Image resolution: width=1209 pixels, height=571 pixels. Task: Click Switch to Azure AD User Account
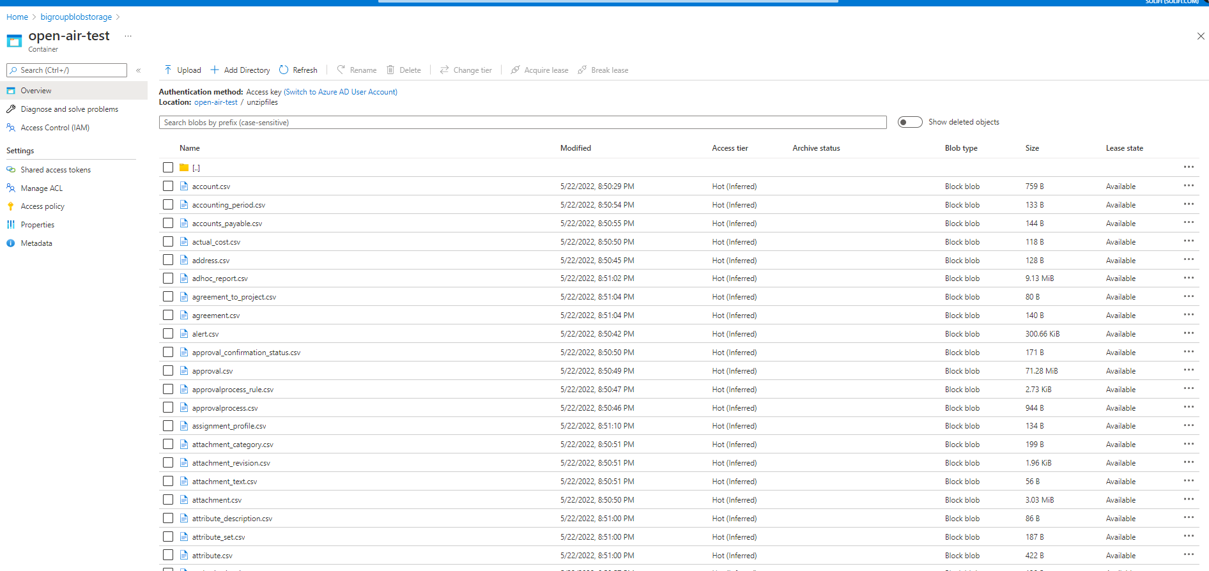click(x=341, y=92)
